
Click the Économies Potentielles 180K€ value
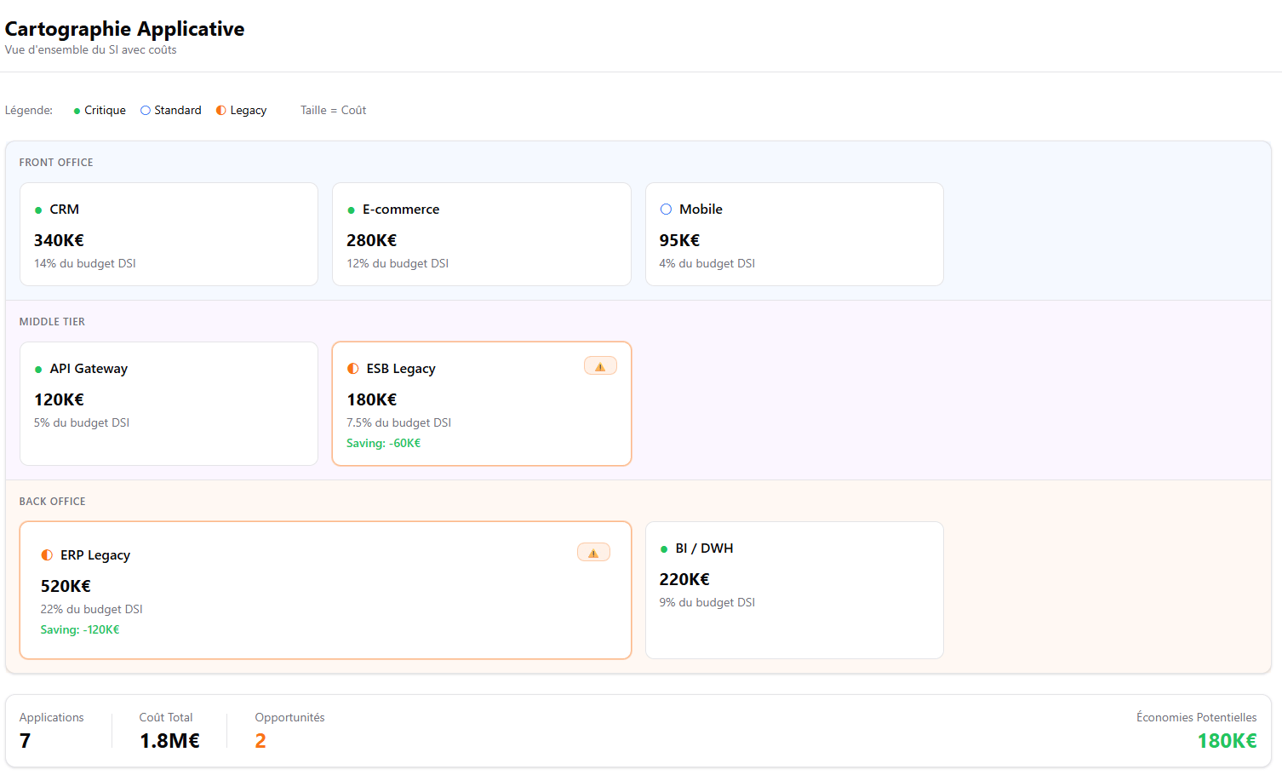pos(1226,741)
